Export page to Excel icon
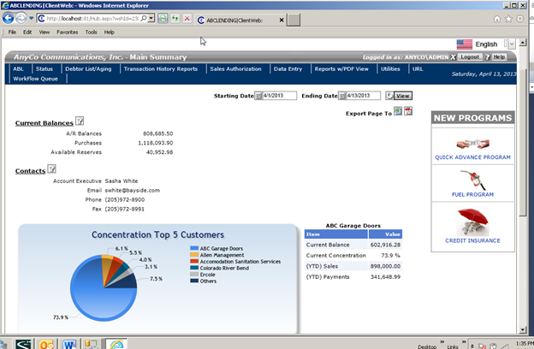 point(398,111)
